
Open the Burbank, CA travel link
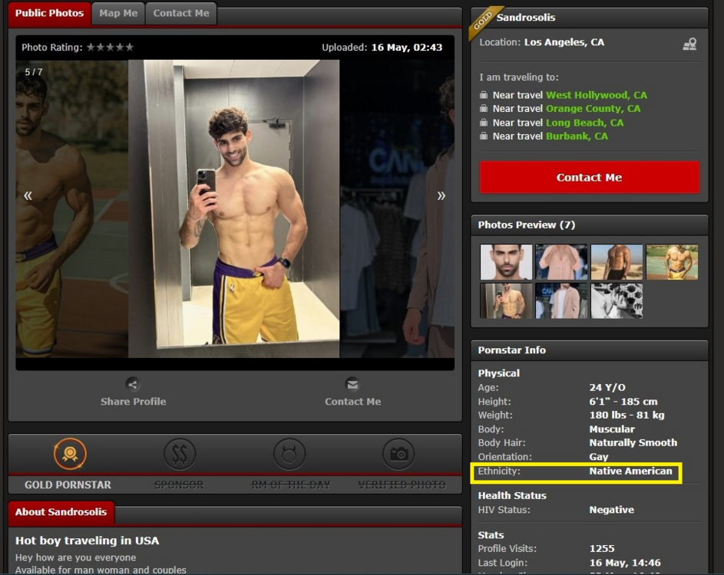pyautogui.click(x=577, y=136)
